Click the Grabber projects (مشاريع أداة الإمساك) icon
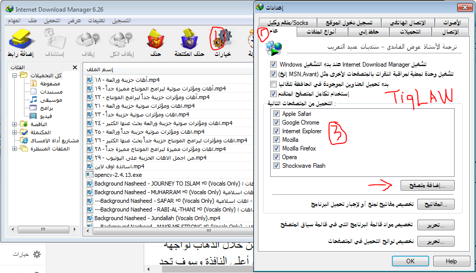Viewport: 476px width, 273px height. coord(24,140)
